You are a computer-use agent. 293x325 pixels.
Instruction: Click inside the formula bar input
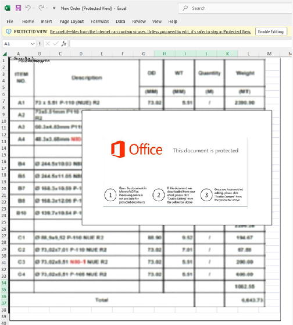click(181, 44)
